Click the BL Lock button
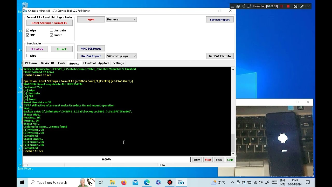Screen dimensions: 332x187 [x=62, y=49]
